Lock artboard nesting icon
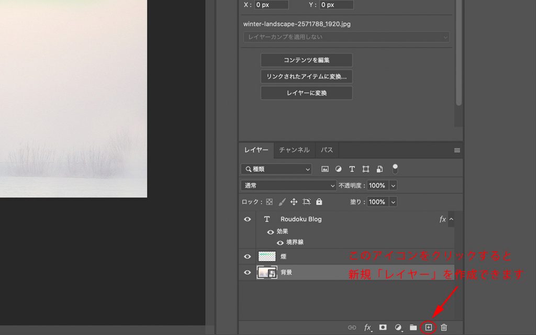Viewport: 536px width, 335px height. (x=307, y=202)
